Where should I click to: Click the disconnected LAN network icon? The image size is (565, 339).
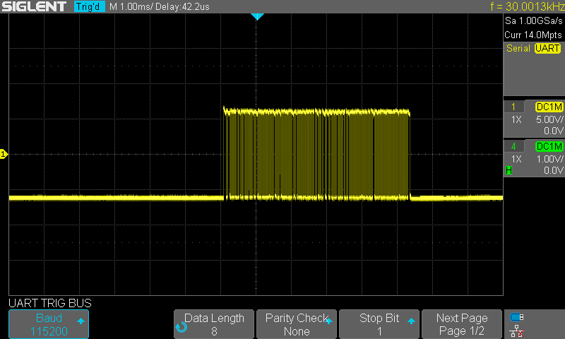click(x=517, y=331)
